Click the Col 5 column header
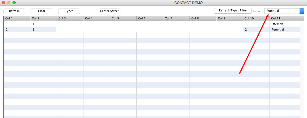The height and width of the screenshot is (118, 307). point(123,18)
